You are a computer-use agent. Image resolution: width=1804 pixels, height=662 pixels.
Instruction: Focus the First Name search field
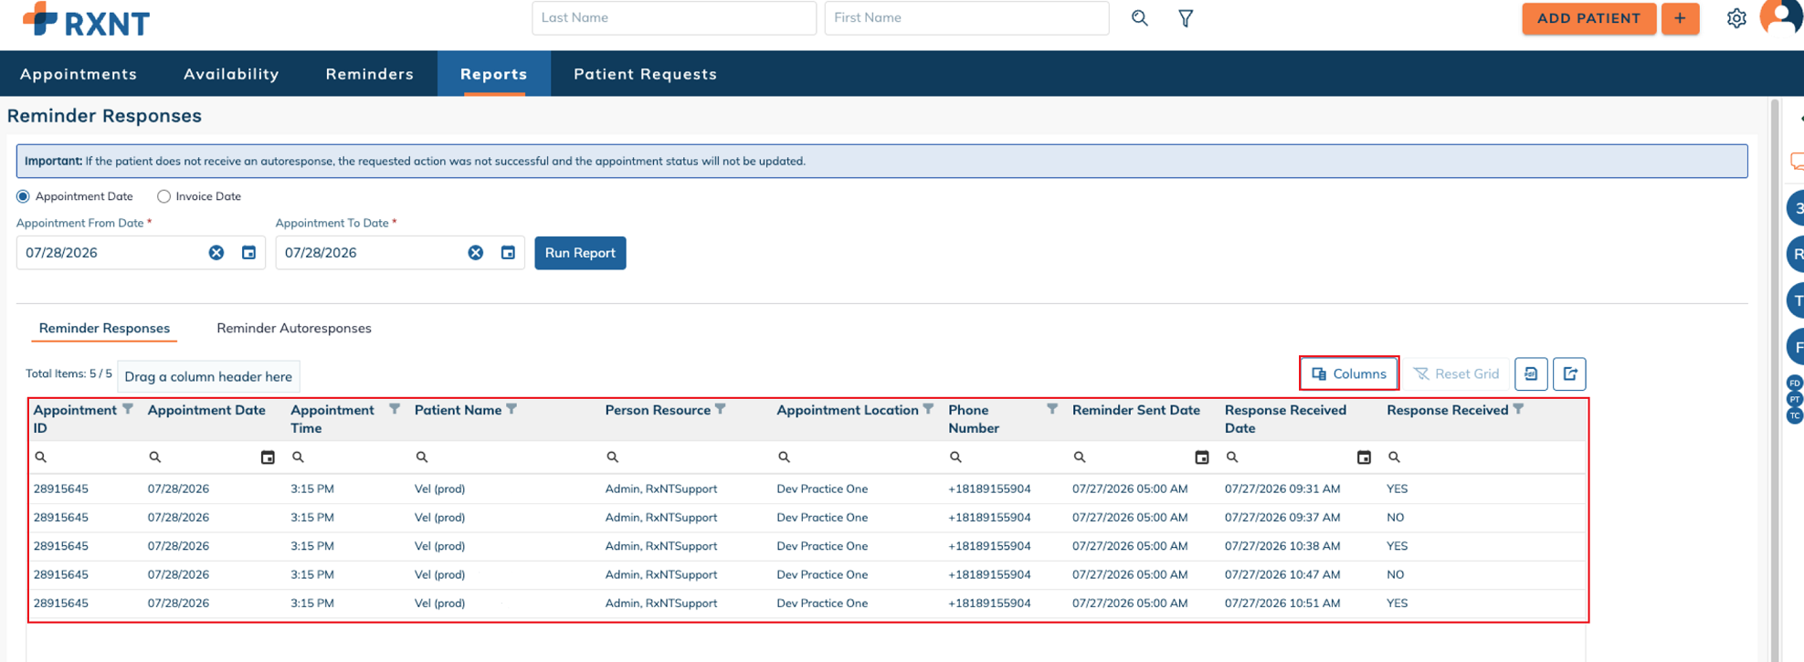pos(966,18)
